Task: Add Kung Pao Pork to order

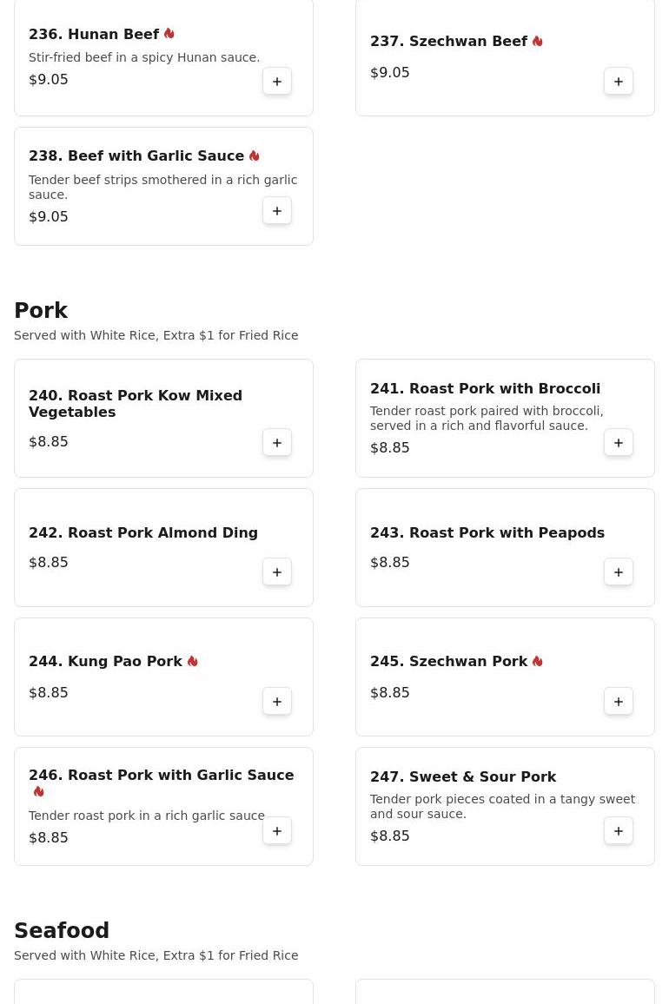Action: click(277, 702)
